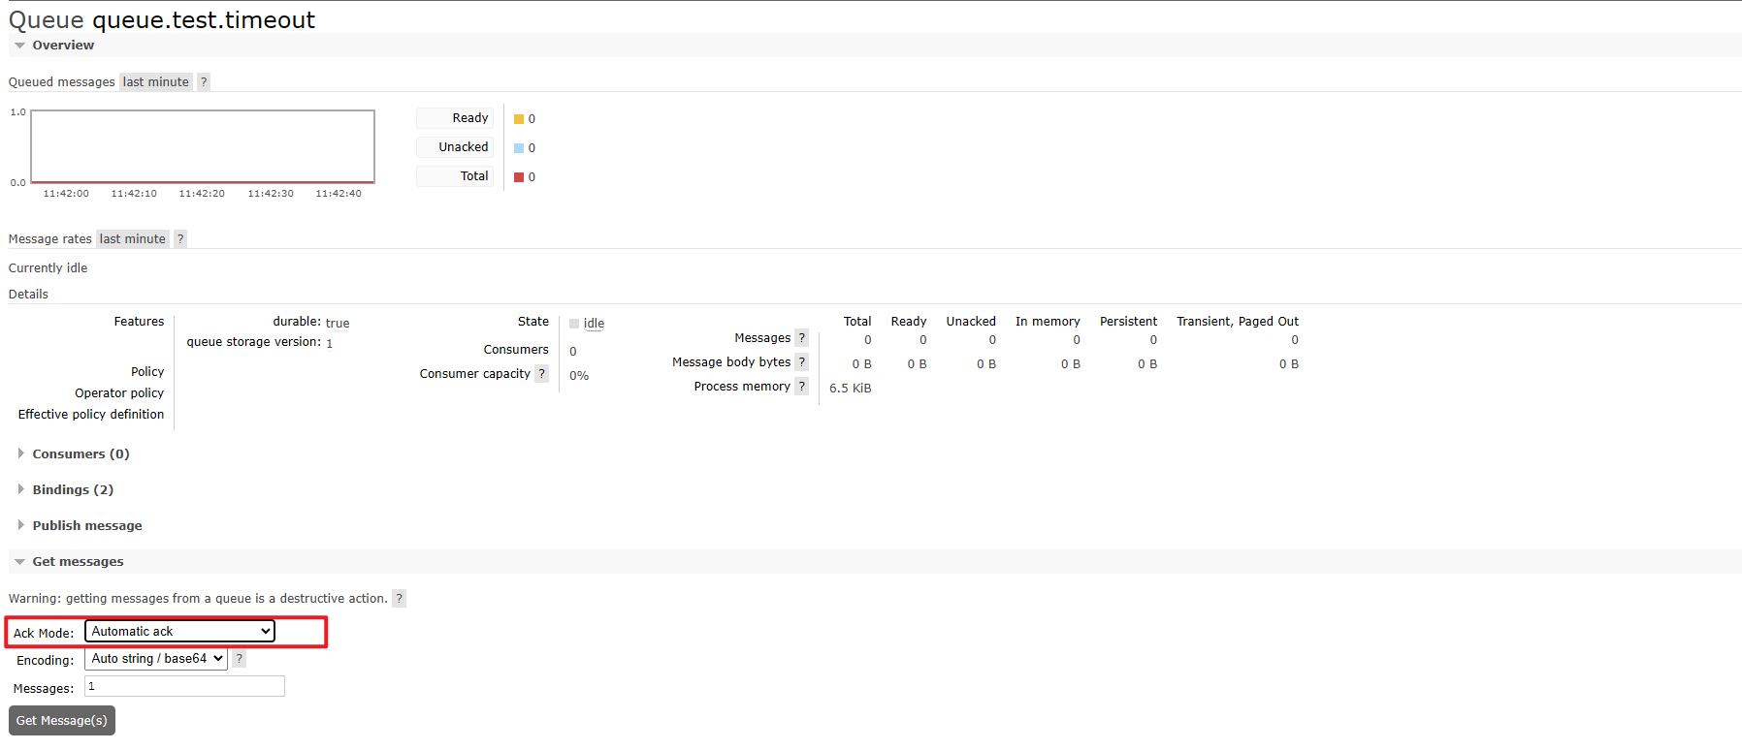Click the 'queue.test.timeout' queue title

click(x=204, y=20)
